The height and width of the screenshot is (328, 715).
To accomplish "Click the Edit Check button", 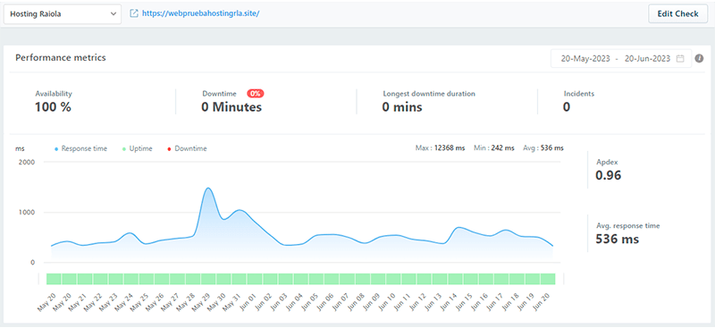I will (677, 13).
